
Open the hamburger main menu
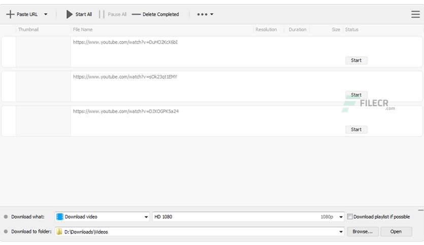pyautogui.click(x=415, y=14)
